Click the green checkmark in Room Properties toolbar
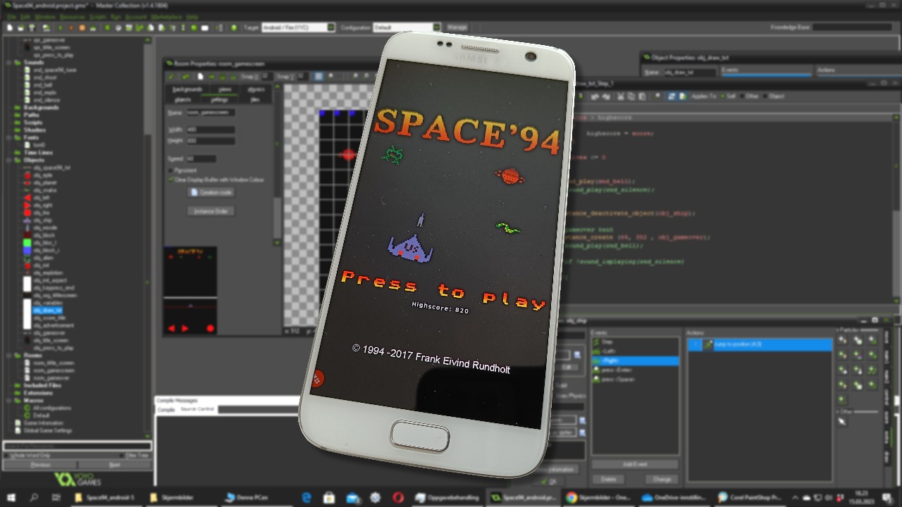902x507 pixels. coord(171,76)
